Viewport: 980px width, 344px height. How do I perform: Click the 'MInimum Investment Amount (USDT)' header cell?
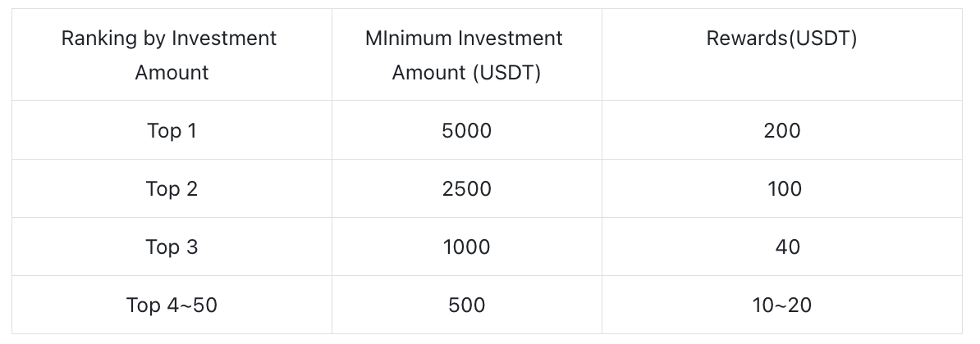[466, 55]
